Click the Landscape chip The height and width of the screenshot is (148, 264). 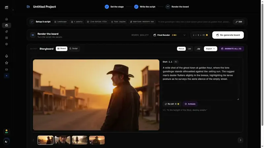pos(60,22)
